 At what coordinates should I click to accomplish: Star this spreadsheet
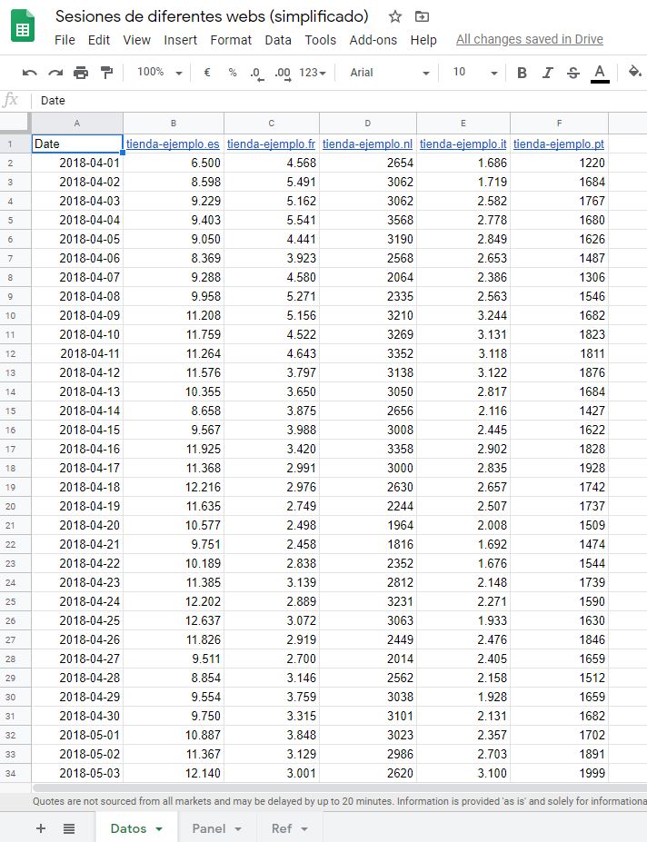(x=395, y=16)
